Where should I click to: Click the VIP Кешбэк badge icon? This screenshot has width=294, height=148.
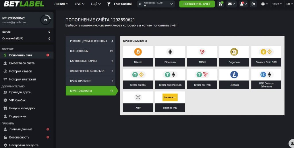(x=5, y=100)
